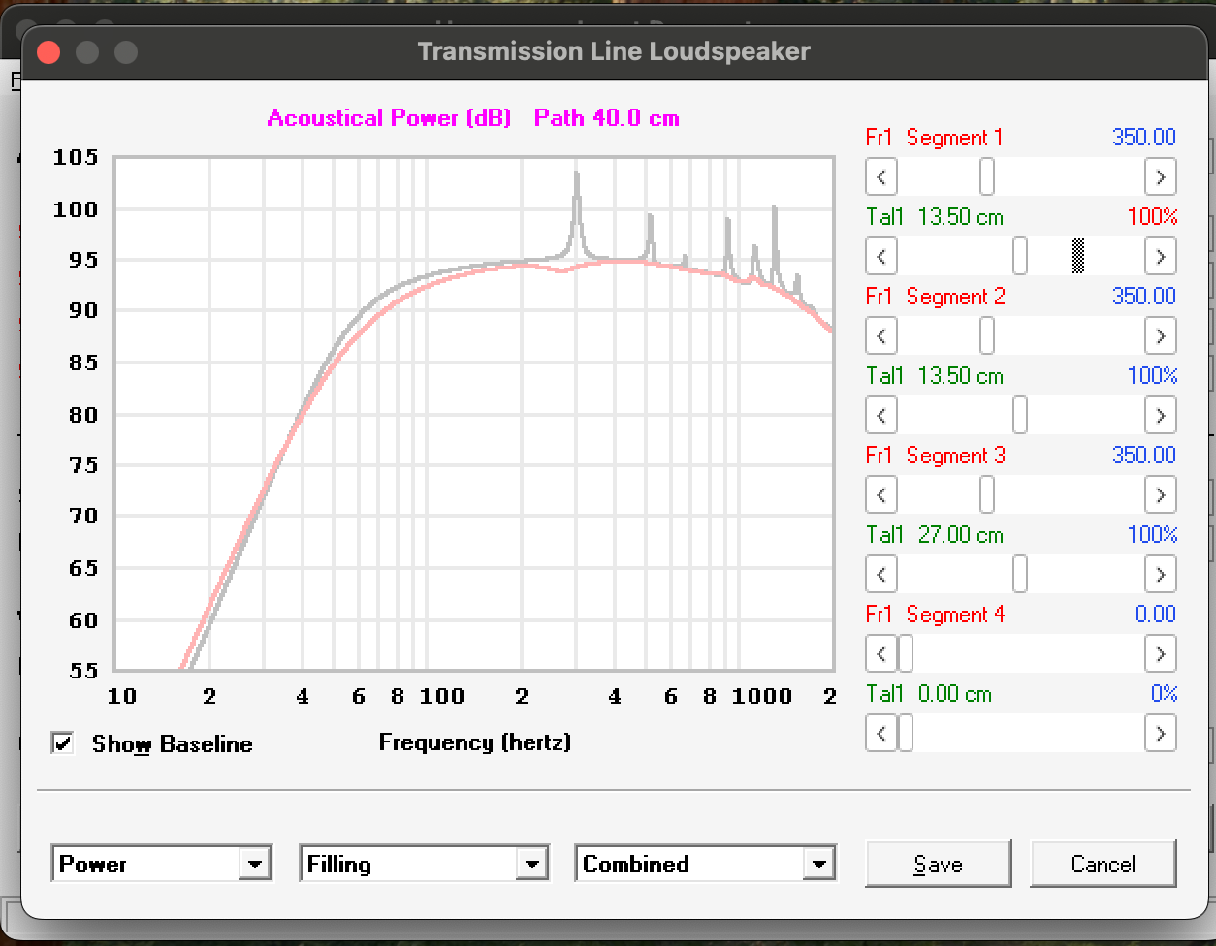
Task: Click the Frequency (hertz) axis label
Action: pos(475,742)
